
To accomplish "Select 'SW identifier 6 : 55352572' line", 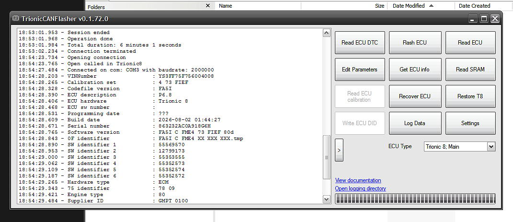I will click(x=102, y=176).
